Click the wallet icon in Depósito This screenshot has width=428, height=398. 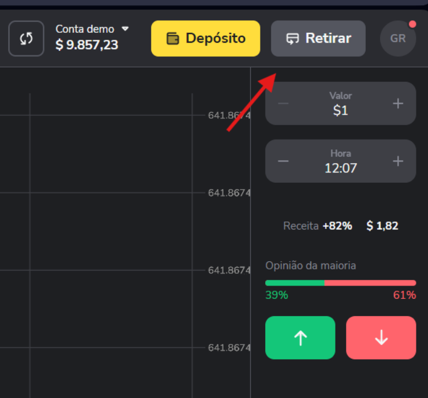(173, 39)
